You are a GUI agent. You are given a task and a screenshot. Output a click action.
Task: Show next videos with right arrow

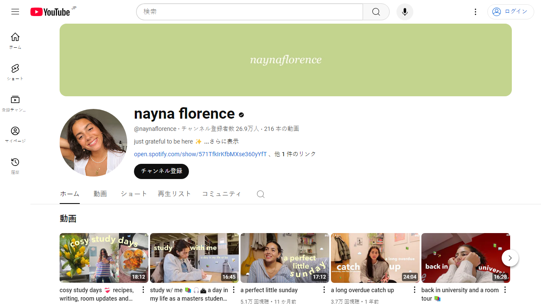510,258
